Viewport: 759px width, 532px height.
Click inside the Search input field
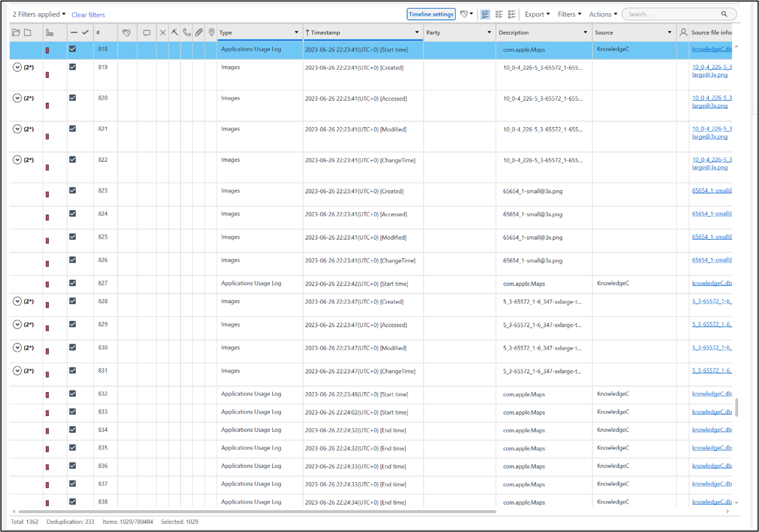tap(673, 14)
